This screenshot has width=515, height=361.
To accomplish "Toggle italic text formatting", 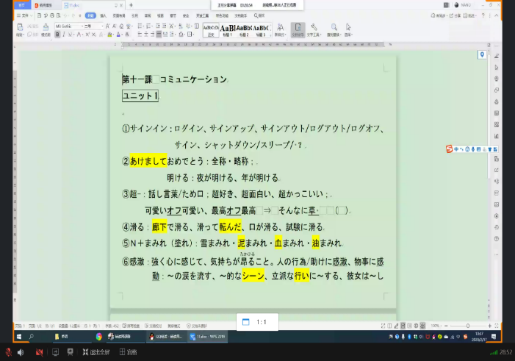I will (x=63, y=34).
